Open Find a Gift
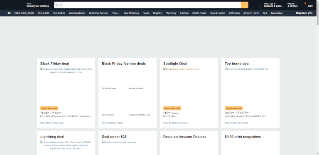The width and height of the screenshot is (319, 155). pyautogui.click(x=43, y=13)
